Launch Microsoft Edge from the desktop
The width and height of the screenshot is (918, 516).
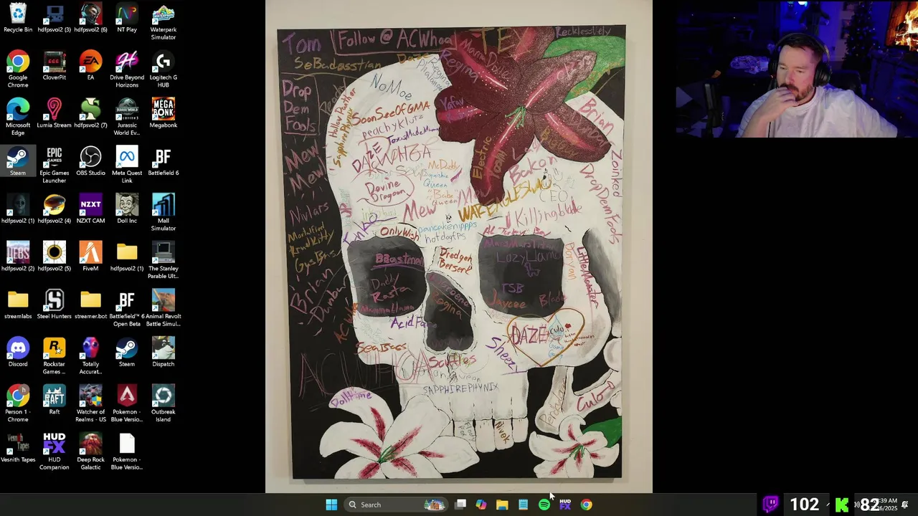click(18, 118)
